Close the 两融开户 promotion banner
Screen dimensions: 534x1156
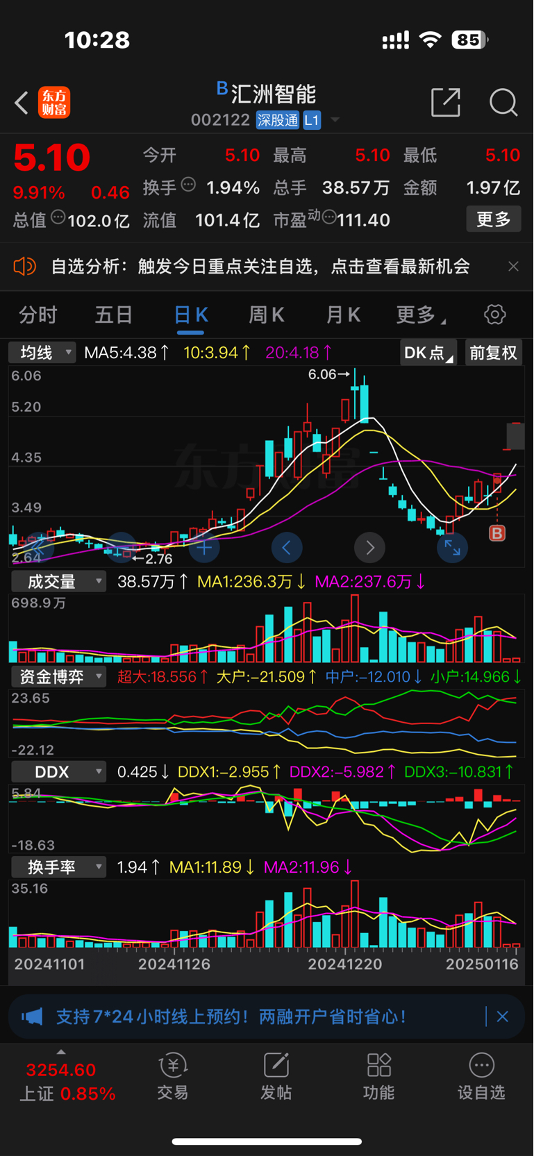pyautogui.click(x=503, y=1017)
